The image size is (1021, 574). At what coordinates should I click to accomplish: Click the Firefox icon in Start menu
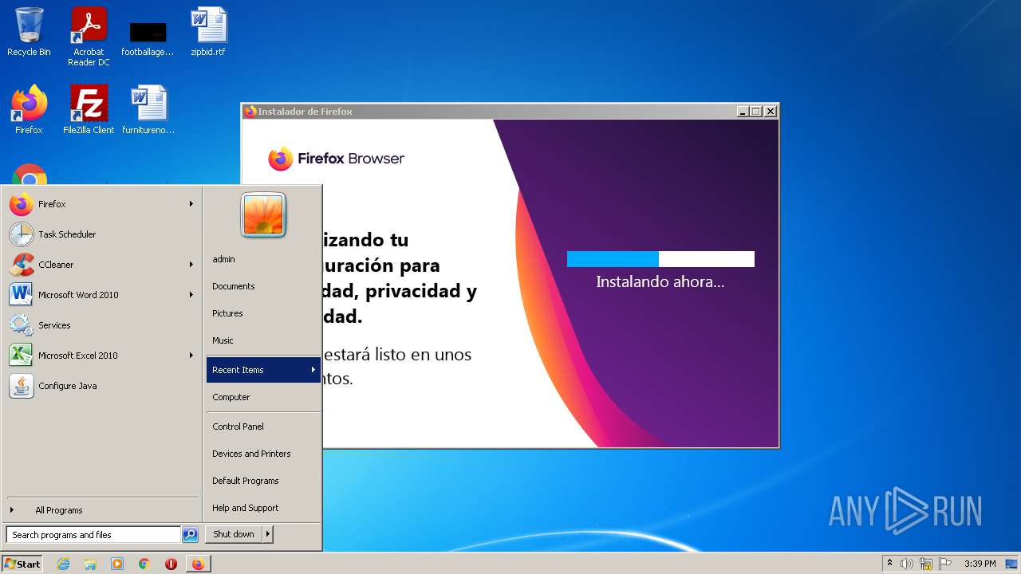[x=22, y=204]
